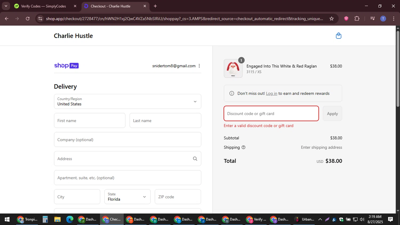Click the Shipping help question mark icon
The height and width of the screenshot is (225, 400).
click(243, 147)
